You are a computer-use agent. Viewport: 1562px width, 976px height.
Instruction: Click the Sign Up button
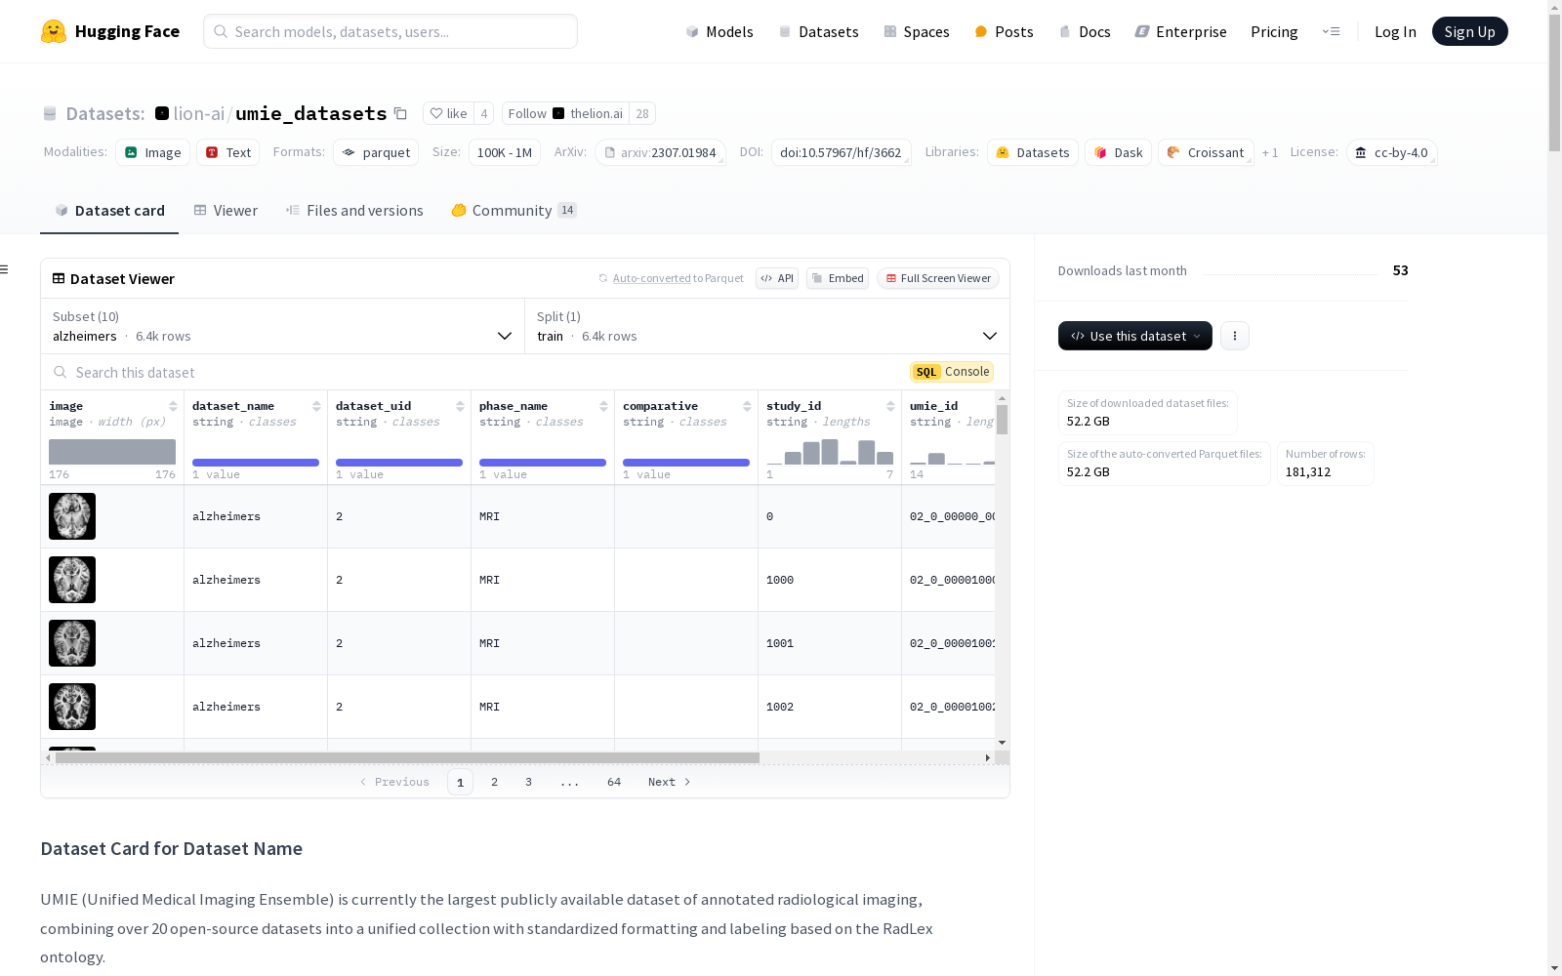pyautogui.click(x=1470, y=31)
